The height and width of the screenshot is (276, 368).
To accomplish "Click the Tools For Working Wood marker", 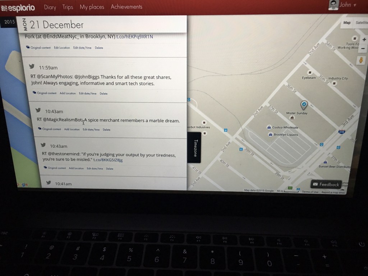I will click(x=355, y=38).
